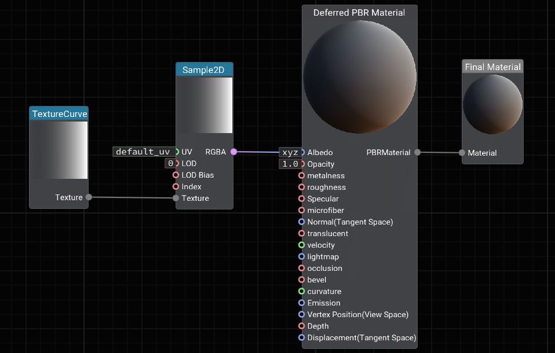Click the Normal(Tangent Space) input port

coord(301,222)
